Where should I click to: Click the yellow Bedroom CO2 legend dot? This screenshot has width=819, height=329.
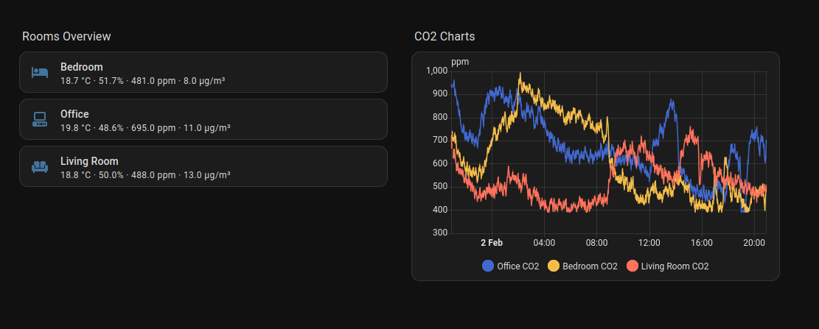[x=554, y=266]
